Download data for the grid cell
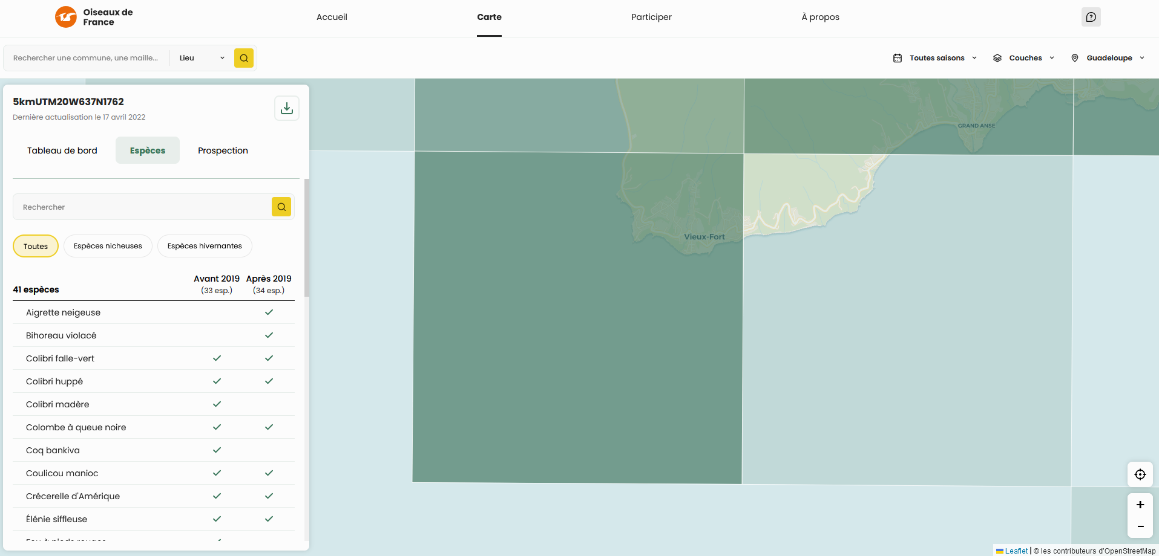The height and width of the screenshot is (556, 1159). pyautogui.click(x=287, y=108)
